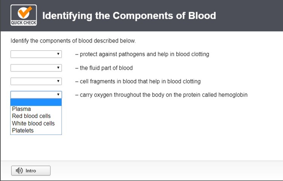Open dropdown for cell fragments row
This screenshot has width=283, height=181.
pos(36,81)
